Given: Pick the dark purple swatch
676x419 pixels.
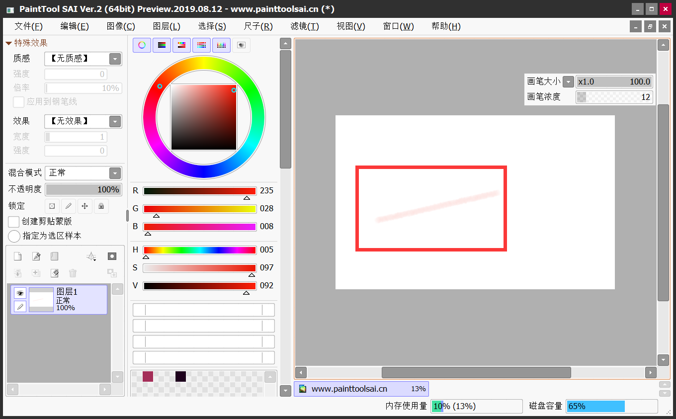Looking at the screenshot, I should click(180, 376).
